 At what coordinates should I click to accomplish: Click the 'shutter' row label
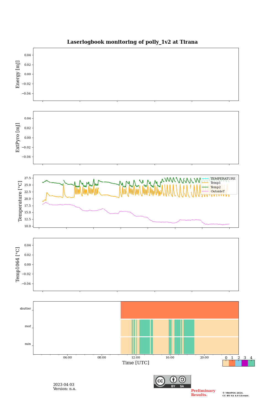click(x=25, y=309)
